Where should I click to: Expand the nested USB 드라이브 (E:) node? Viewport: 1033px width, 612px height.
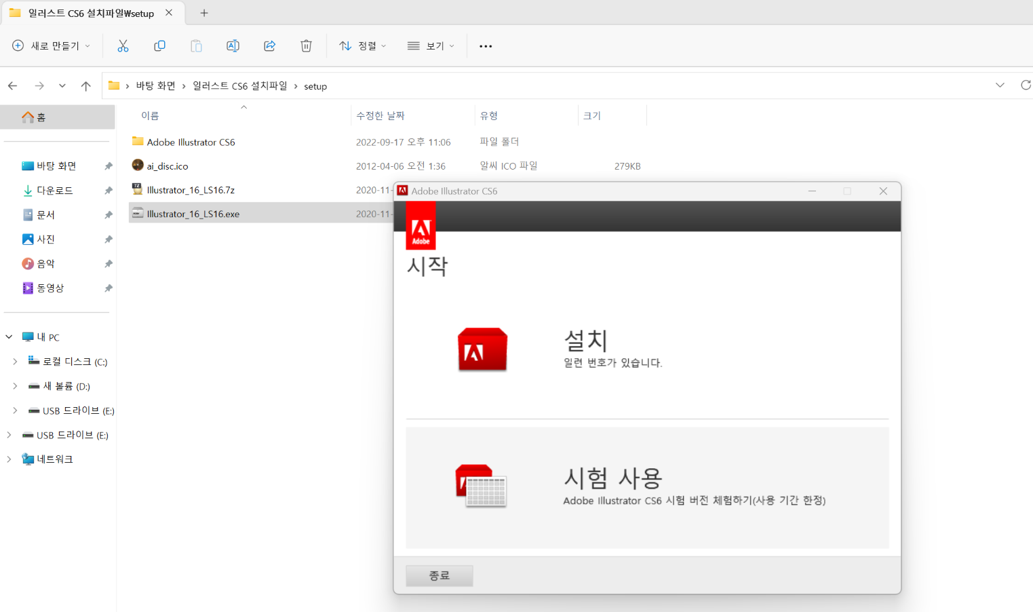click(x=15, y=410)
